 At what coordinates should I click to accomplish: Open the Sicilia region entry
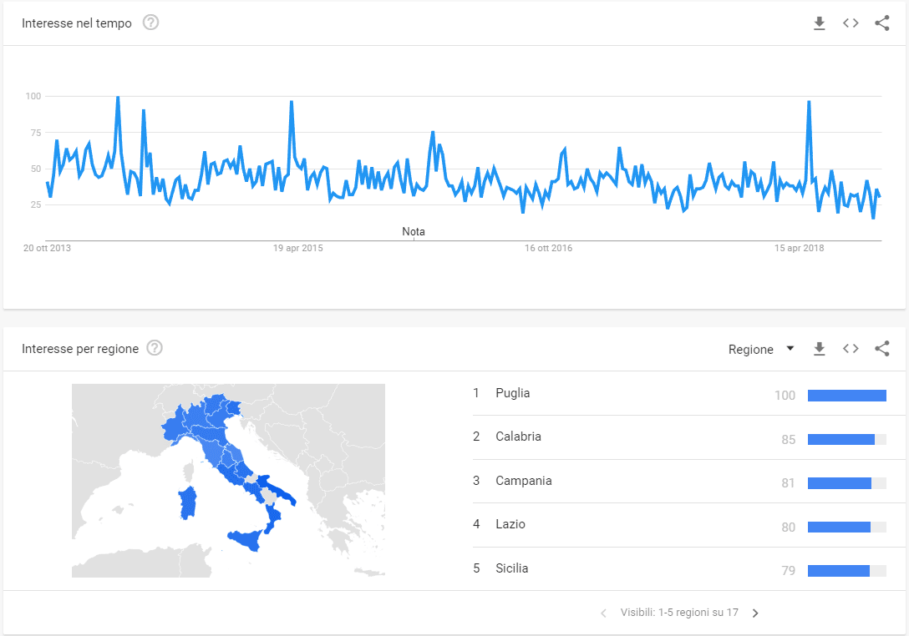pos(511,568)
